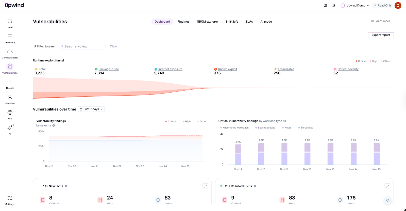Image resolution: width=406 pixels, height=211 pixels.
Task: Open the Last 7 days dropdown
Action: (x=91, y=109)
